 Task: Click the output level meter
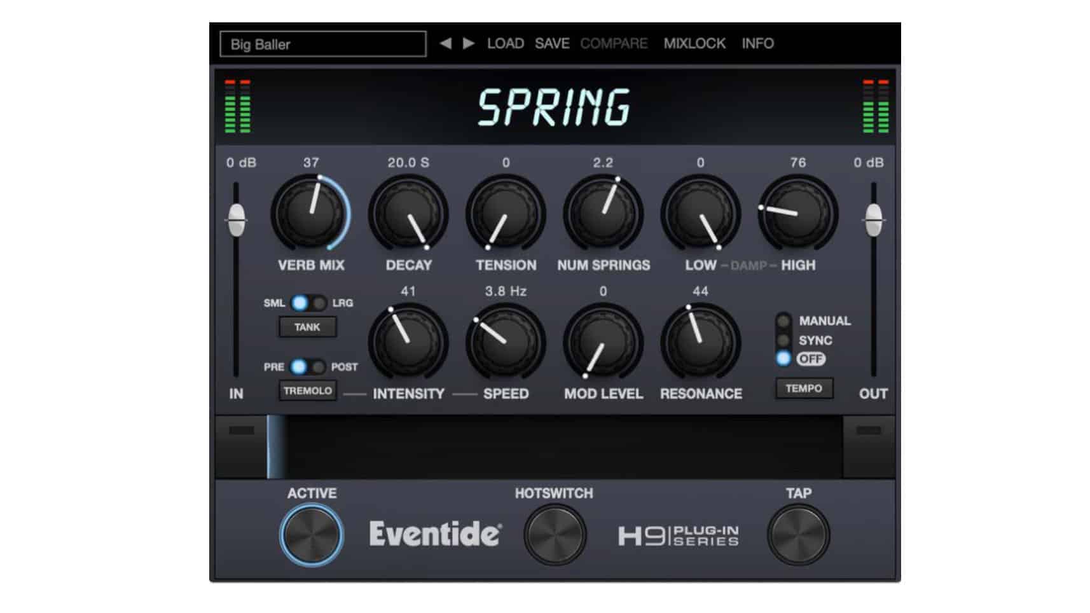876,106
